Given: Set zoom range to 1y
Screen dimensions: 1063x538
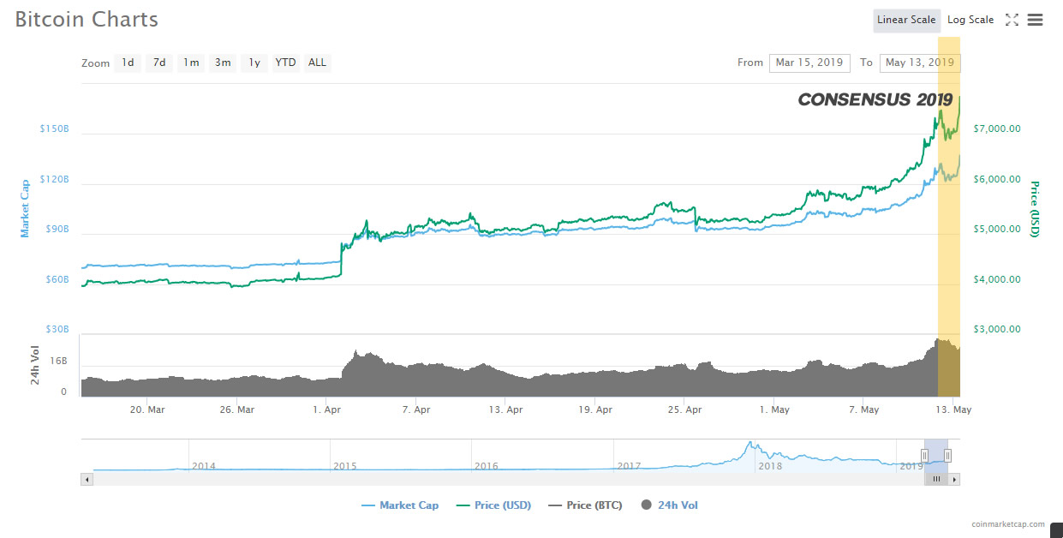Looking at the screenshot, I should tap(254, 63).
